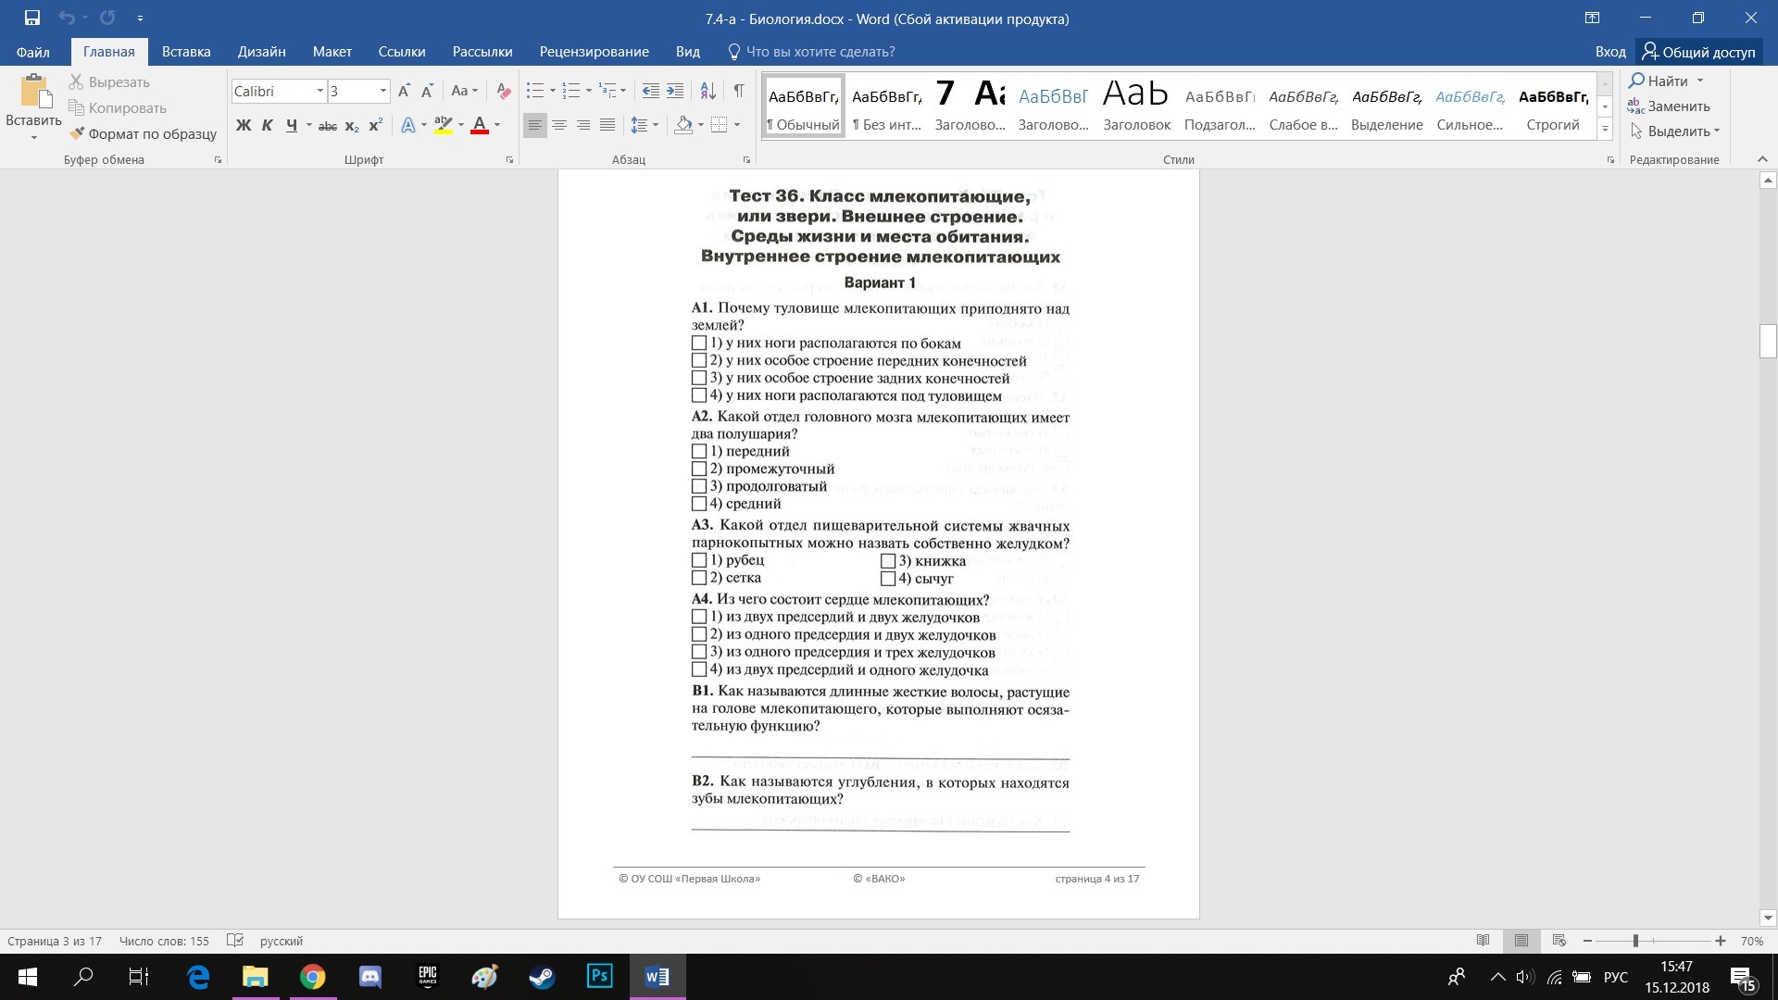Viewport: 1778px width, 1000px height.
Task: Click the sort A-Z icon
Action: pos(707,91)
